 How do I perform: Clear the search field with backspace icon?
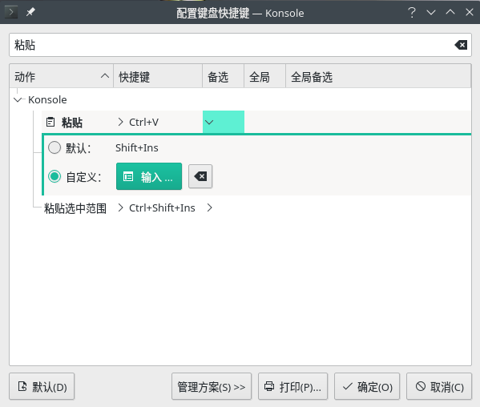[x=461, y=45]
